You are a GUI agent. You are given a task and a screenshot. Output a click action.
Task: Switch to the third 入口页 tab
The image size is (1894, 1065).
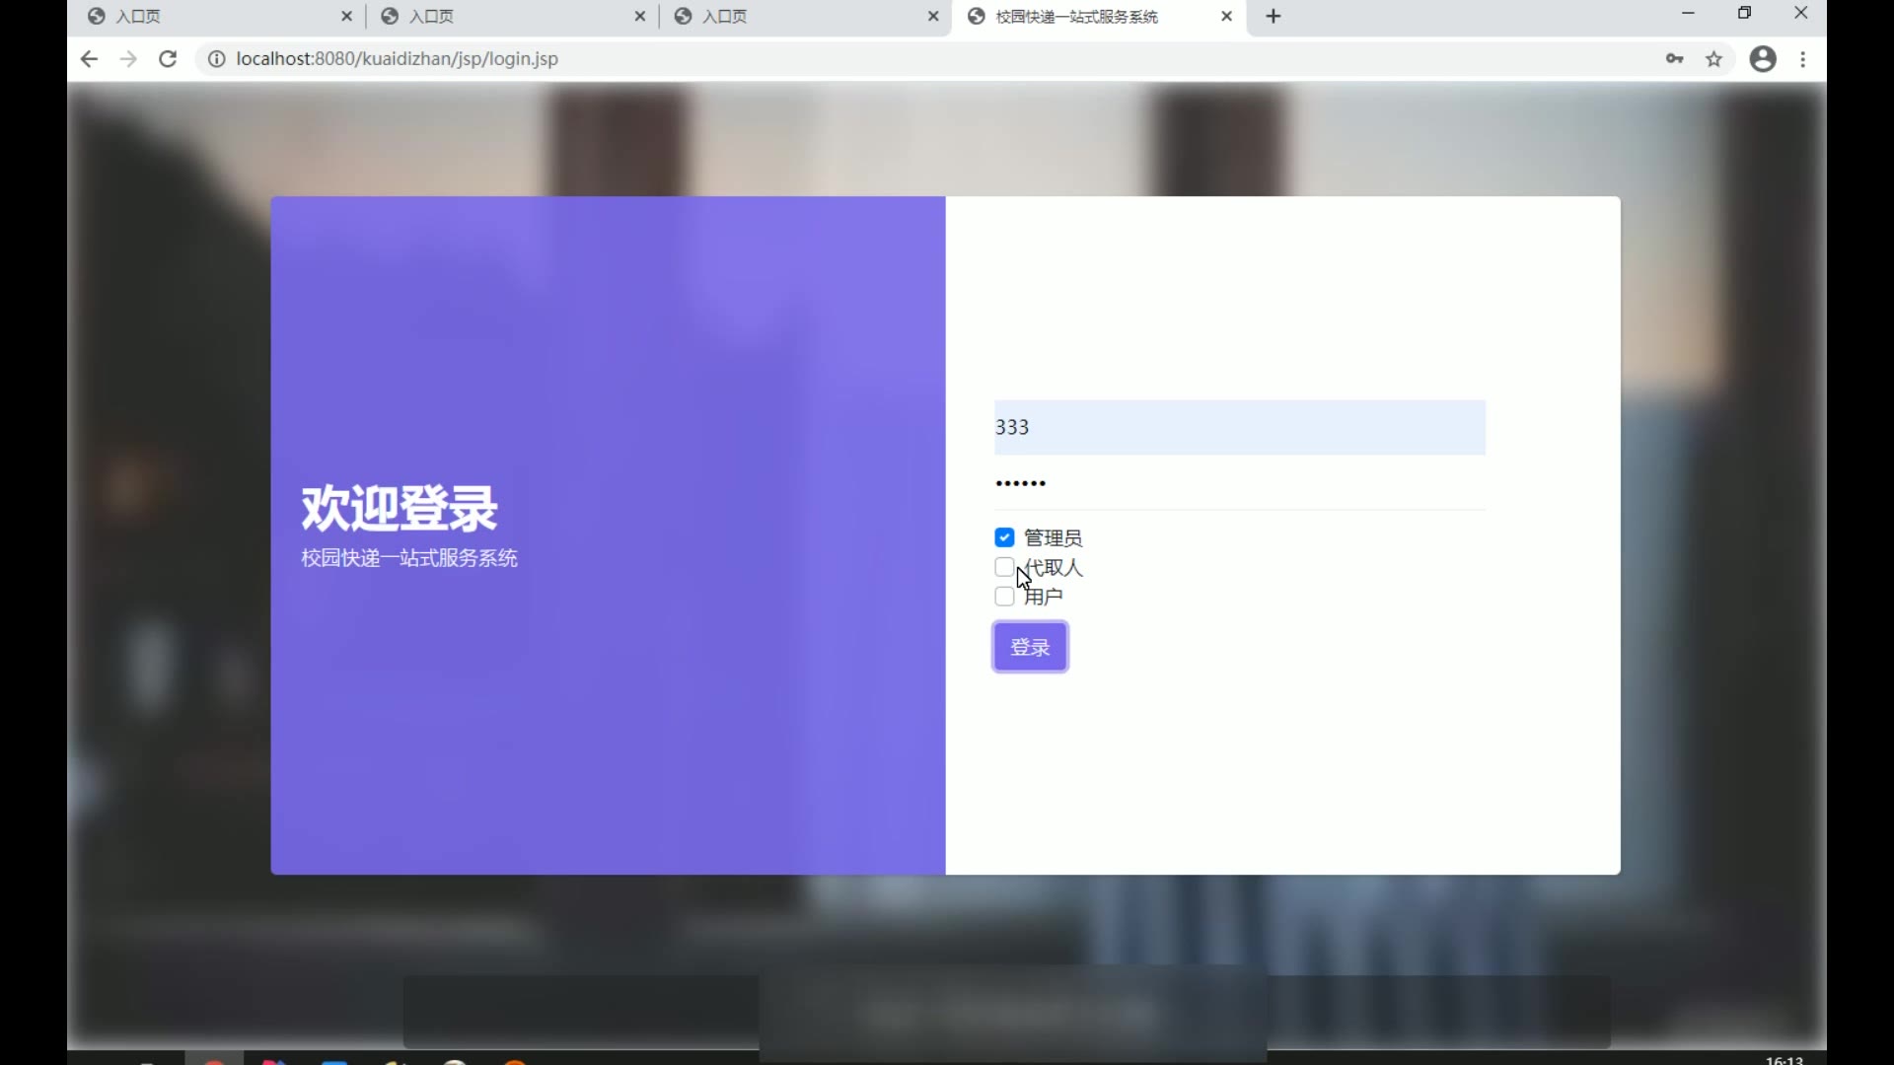pos(789,16)
